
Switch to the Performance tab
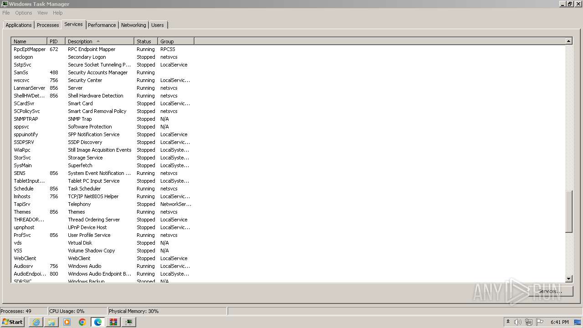102,25
